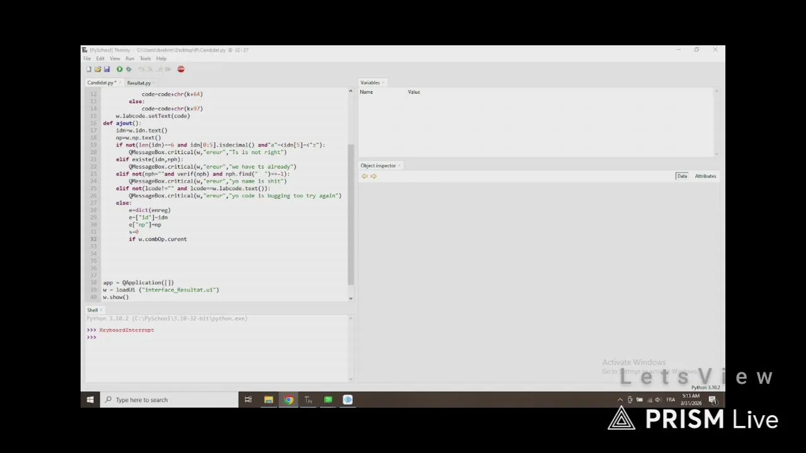This screenshot has width=806, height=453.
Task: Start debugging with the bug icon
Action: coord(128,69)
